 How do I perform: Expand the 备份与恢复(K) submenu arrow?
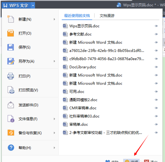click(54, 133)
